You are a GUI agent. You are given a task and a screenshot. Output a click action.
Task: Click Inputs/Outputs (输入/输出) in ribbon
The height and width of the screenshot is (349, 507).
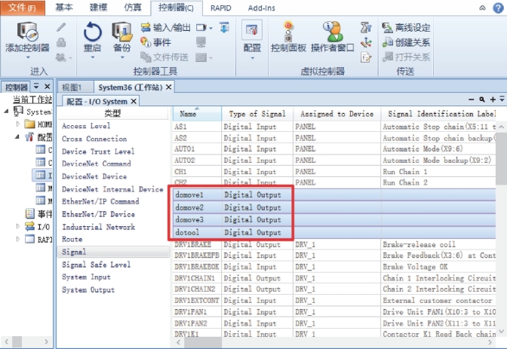tap(166, 28)
